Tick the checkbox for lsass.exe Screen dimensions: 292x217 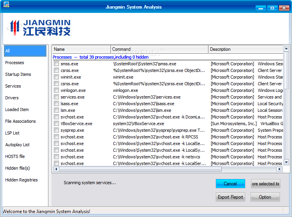(x=56, y=104)
